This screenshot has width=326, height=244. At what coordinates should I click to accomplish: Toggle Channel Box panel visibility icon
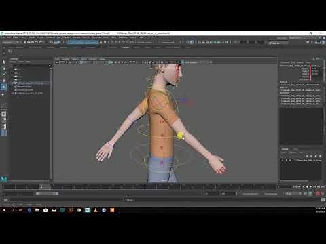coord(323,42)
